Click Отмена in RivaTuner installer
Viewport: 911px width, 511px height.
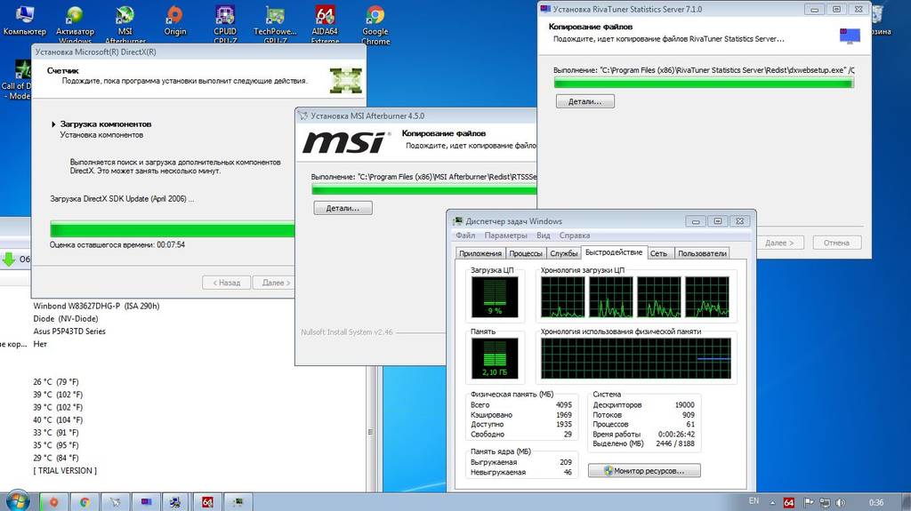[836, 243]
